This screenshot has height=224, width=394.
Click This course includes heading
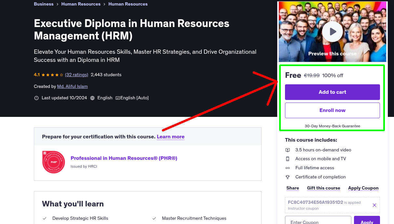[311, 140]
